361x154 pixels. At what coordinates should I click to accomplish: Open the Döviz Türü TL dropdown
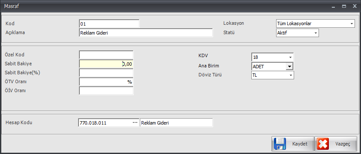pos(291,75)
